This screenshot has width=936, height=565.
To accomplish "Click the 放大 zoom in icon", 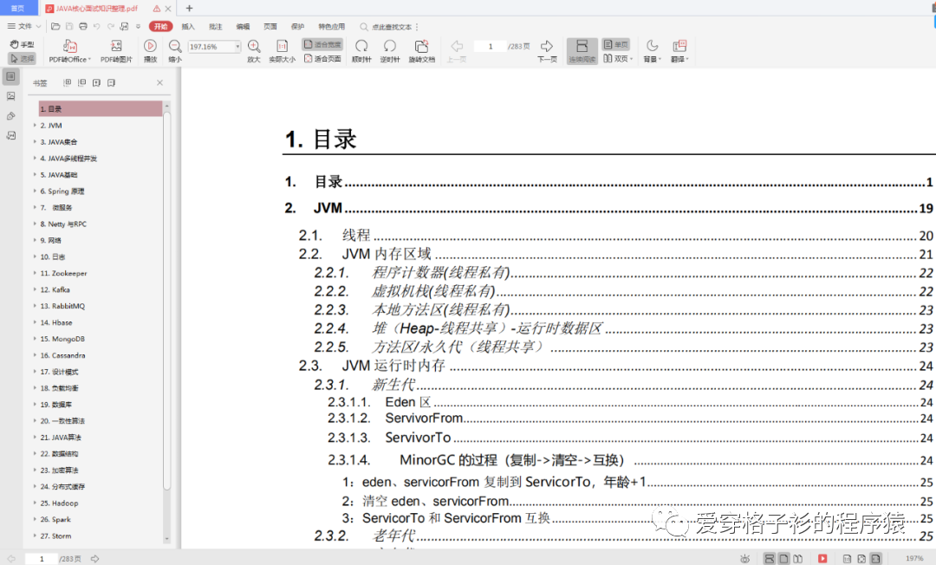I will (x=254, y=51).
